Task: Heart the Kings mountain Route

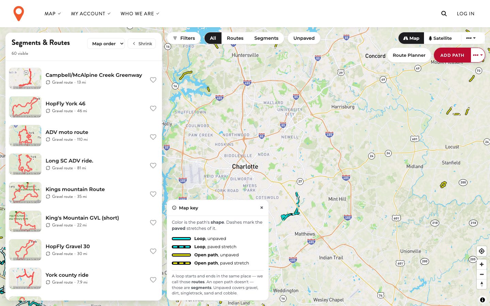Action: (153, 194)
